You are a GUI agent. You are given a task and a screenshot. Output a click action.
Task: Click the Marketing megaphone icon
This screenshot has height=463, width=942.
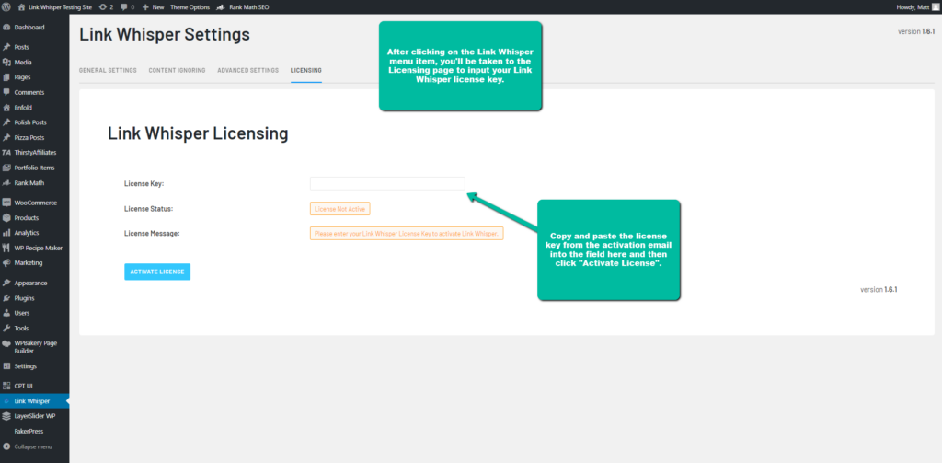coord(6,262)
